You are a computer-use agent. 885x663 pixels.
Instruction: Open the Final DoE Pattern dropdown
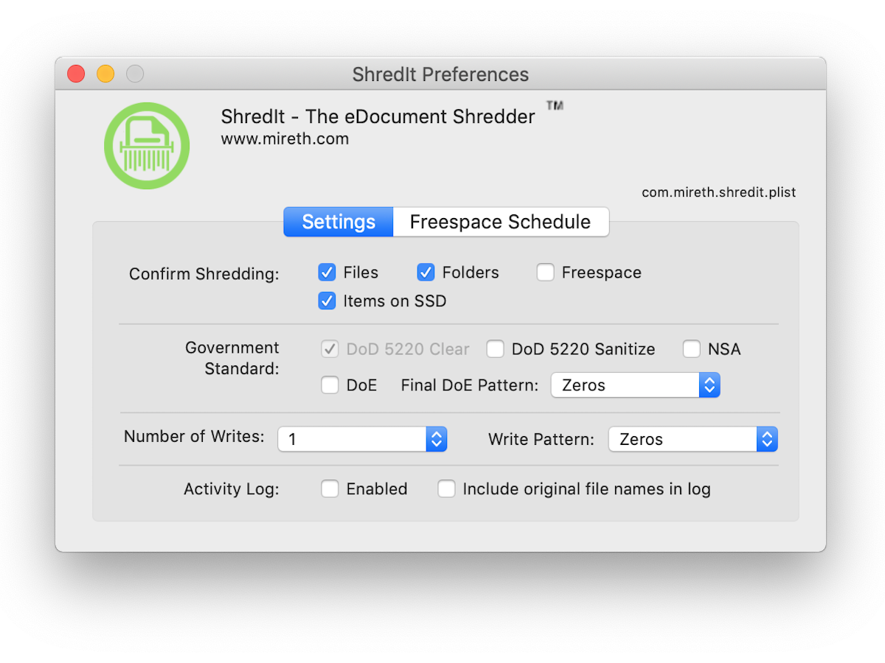[635, 385]
